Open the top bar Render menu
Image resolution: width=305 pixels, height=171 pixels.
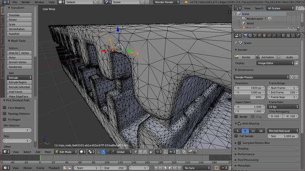tap(26, 2)
